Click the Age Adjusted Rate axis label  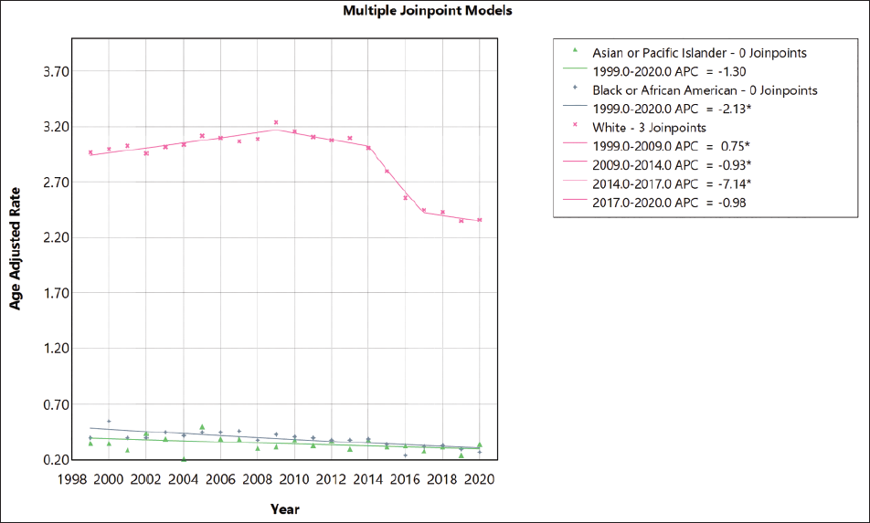click(15, 249)
